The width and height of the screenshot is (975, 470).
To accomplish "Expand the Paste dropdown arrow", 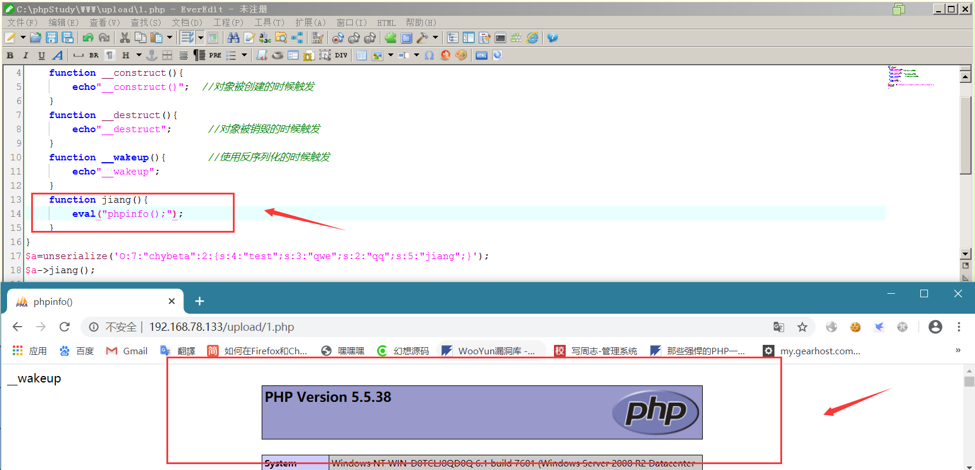I will [x=170, y=38].
